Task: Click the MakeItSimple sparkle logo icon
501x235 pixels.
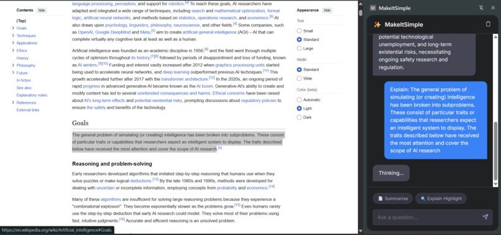Action: coord(377,25)
